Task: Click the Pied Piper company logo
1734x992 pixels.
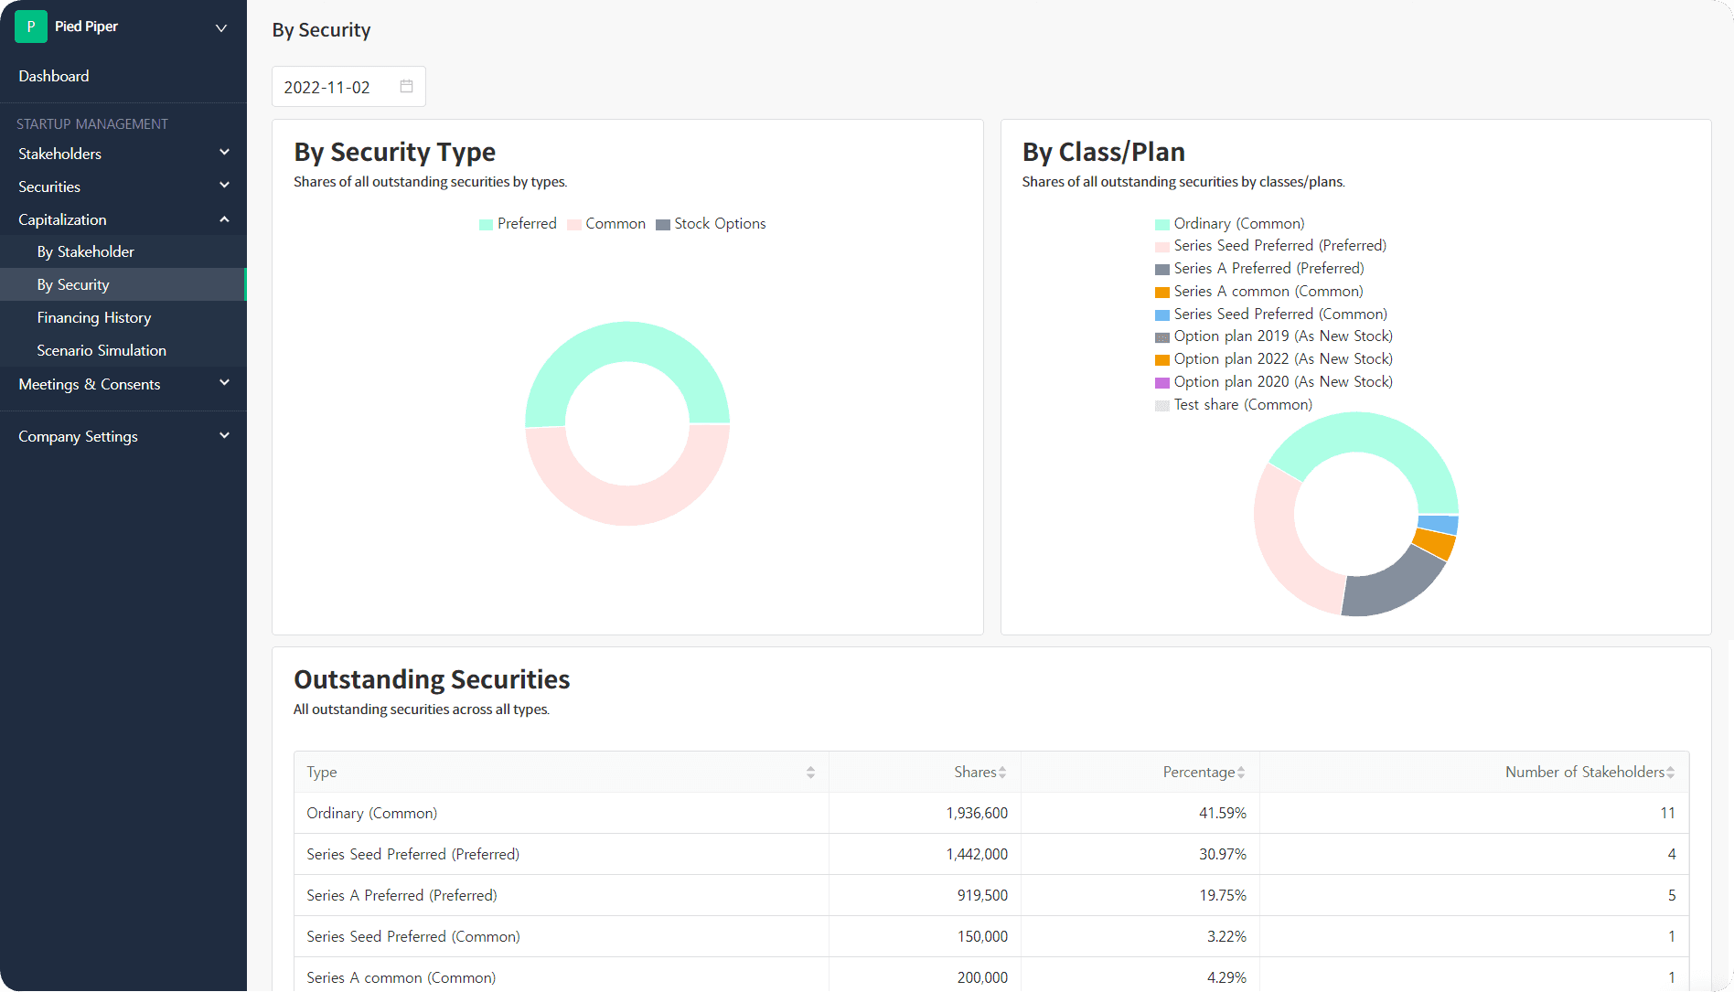Action: coord(30,27)
